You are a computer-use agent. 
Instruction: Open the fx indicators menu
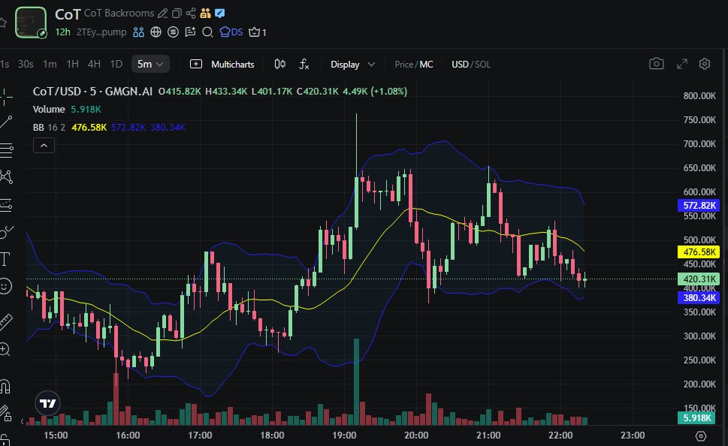click(304, 65)
